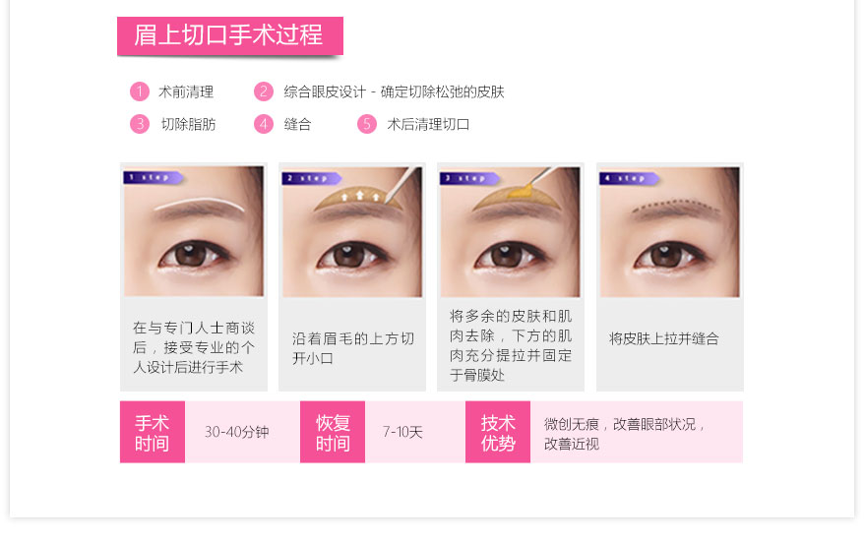Viewport: 864px width, 543px height.
Task: Click the purple '1 step' badge
Action: pyautogui.click(x=154, y=177)
